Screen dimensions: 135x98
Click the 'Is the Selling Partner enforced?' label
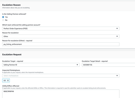click(x=14, y=14)
